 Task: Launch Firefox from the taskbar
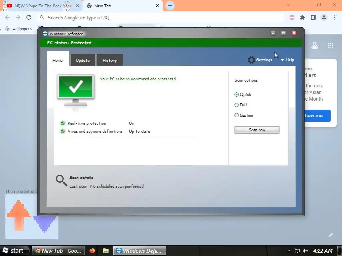[92, 251]
